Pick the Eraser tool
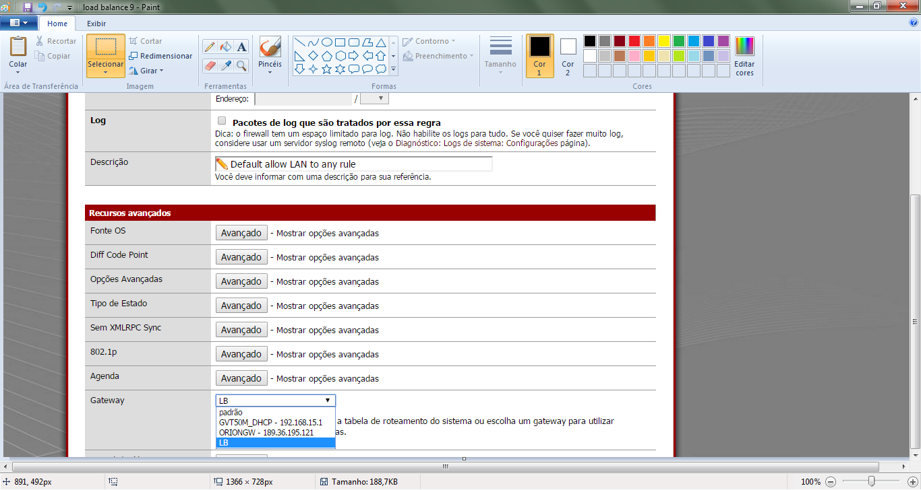 click(210, 65)
